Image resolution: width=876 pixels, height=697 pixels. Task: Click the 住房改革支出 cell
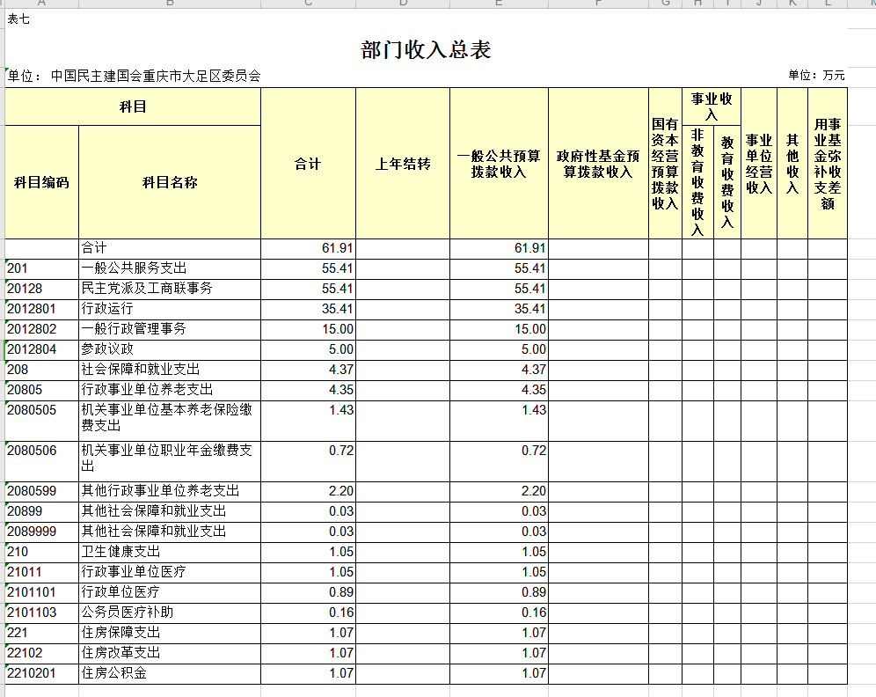click(170, 653)
